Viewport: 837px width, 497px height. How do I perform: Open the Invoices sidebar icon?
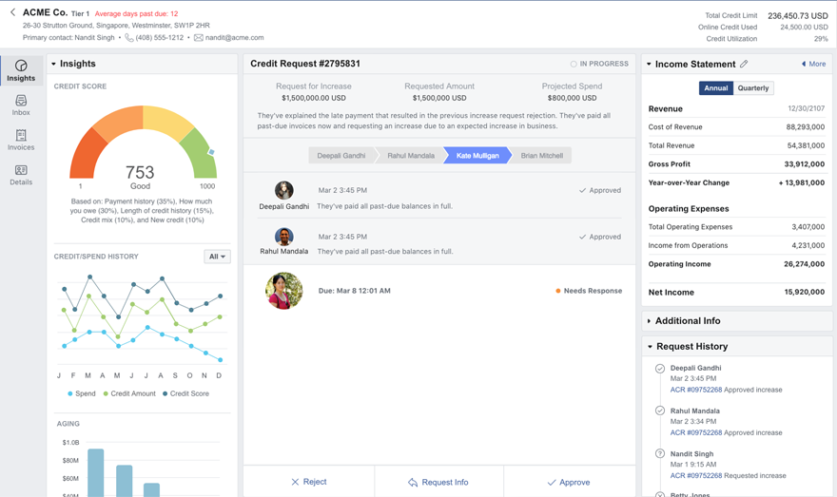pos(21,140)
